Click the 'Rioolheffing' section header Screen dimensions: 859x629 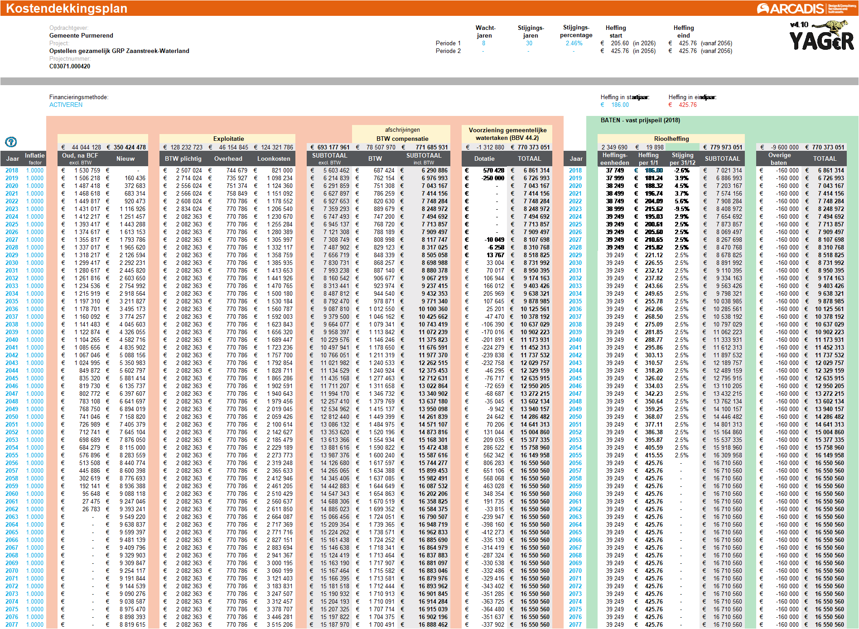pyautogui.click(x=671, y=139)
